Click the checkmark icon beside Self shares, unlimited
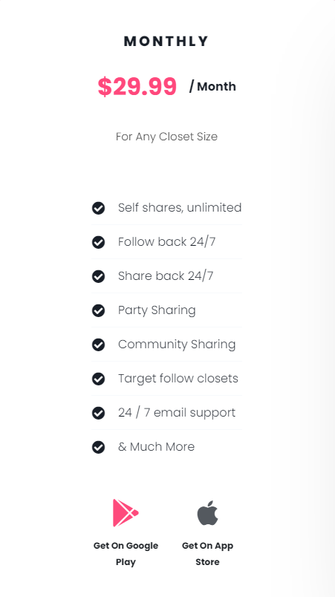 coord(98,208)
